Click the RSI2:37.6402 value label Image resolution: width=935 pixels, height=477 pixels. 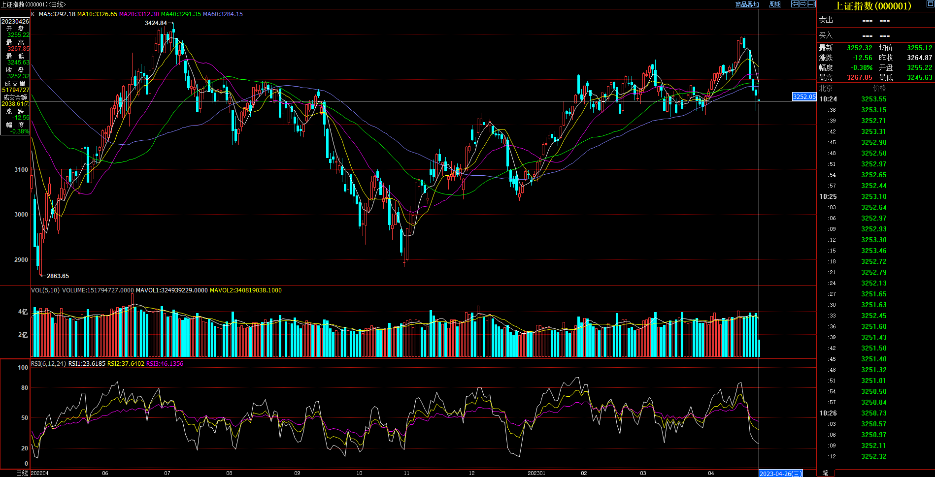126,364
